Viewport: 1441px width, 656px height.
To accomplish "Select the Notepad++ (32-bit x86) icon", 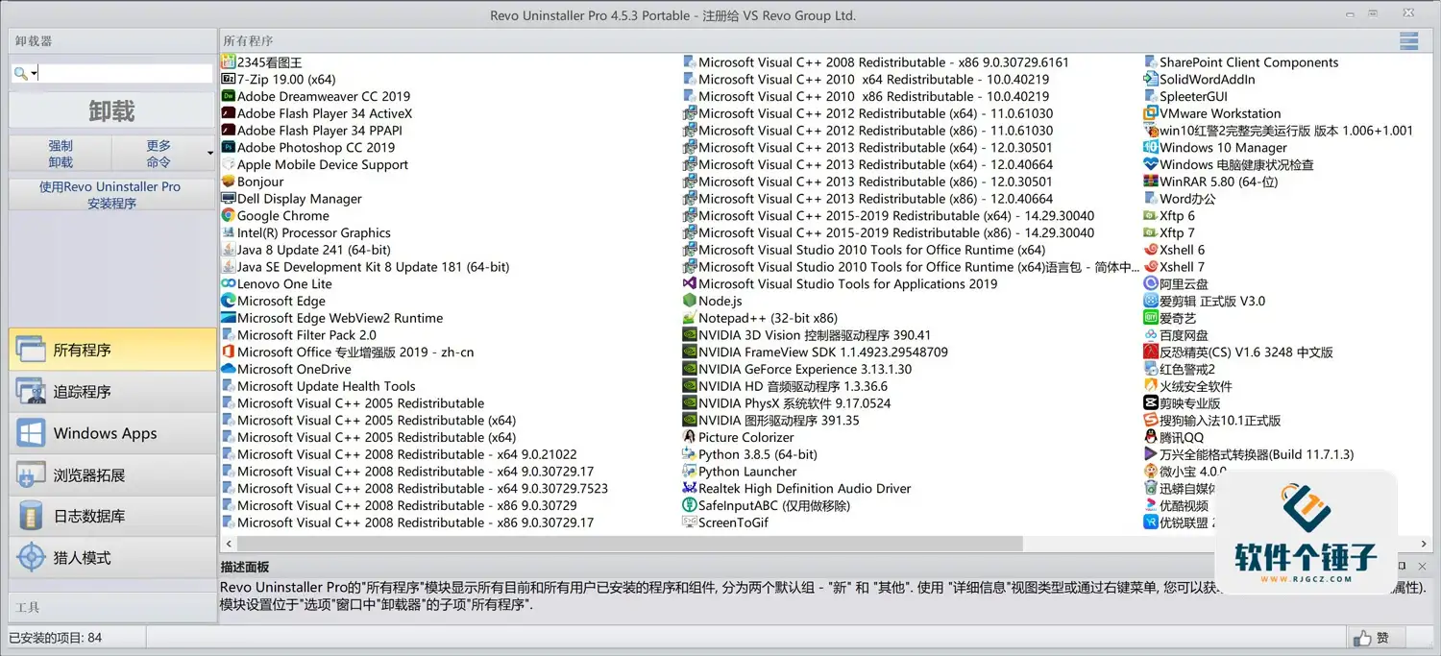I will [690, 318].
